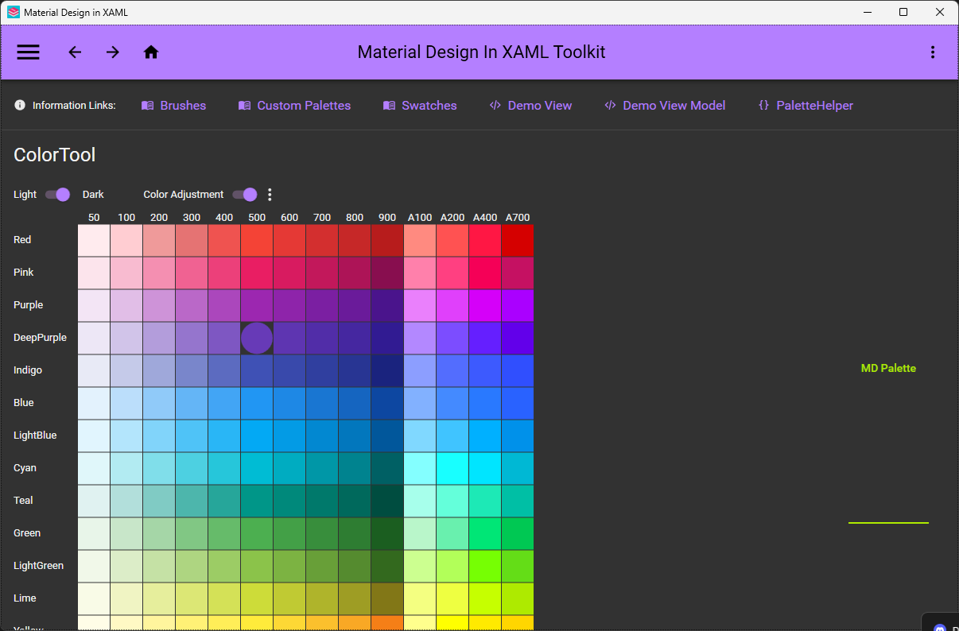Turn off the Color Adjustment toggle

tap(245, 194)
